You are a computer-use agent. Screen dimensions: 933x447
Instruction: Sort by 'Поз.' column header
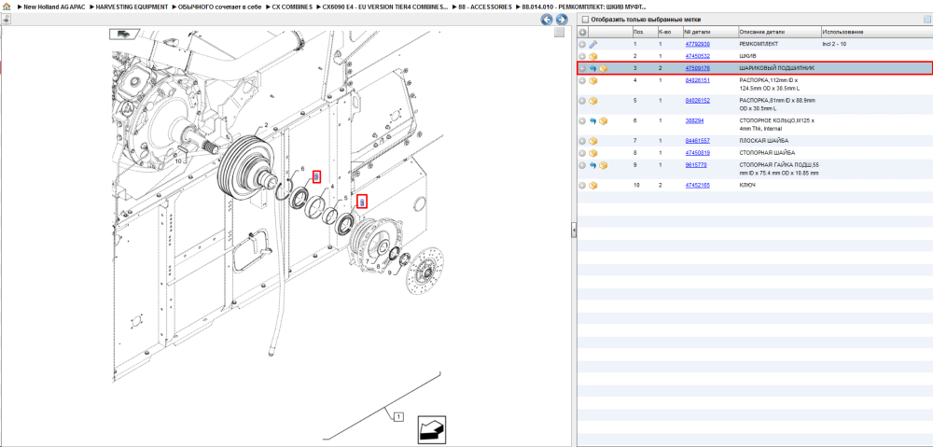[x=644, y=32]
